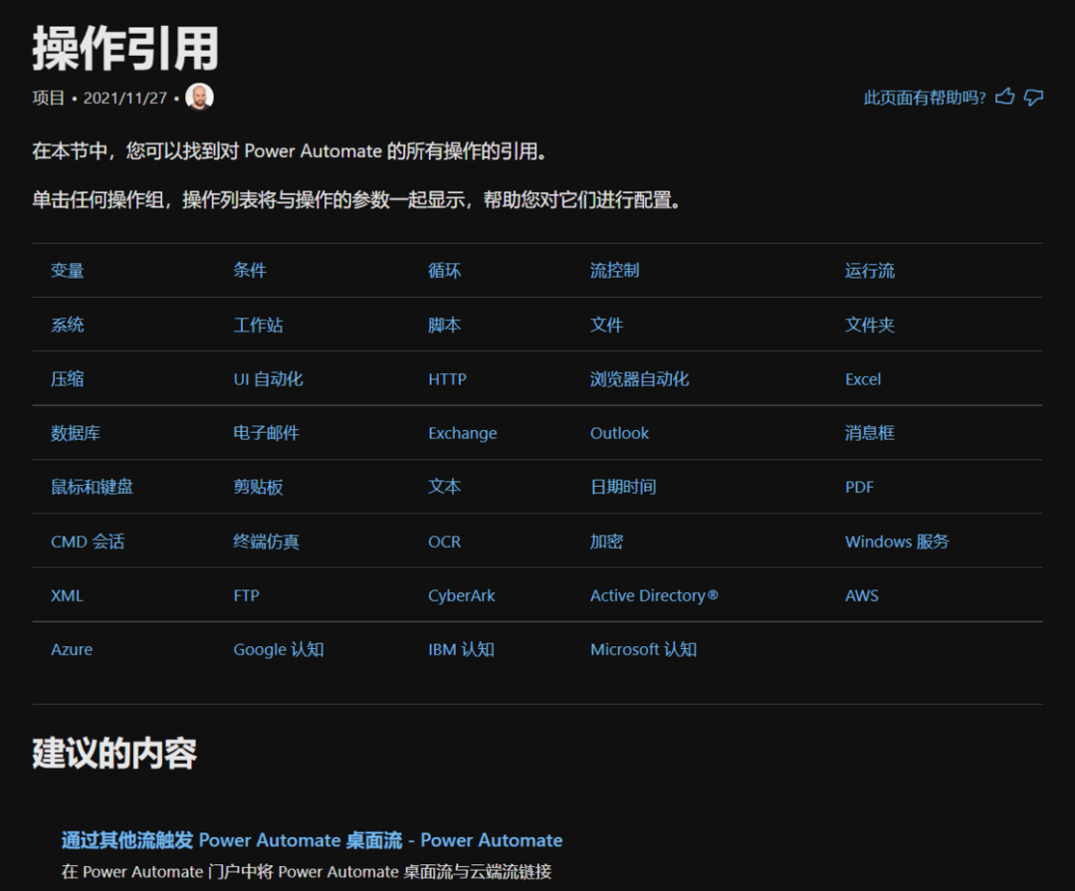Click the 操作引用 page heading
The width and height of the screenshot is (1075, 891).
(x=125, y=48)
